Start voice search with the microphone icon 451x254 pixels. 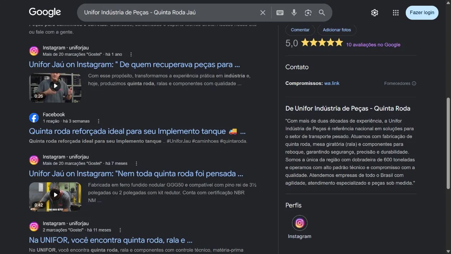(294, 13)
